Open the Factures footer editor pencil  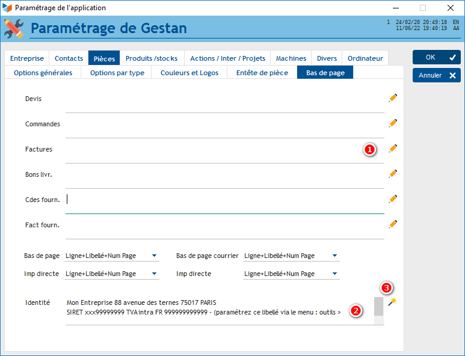[x=393, y=148]
